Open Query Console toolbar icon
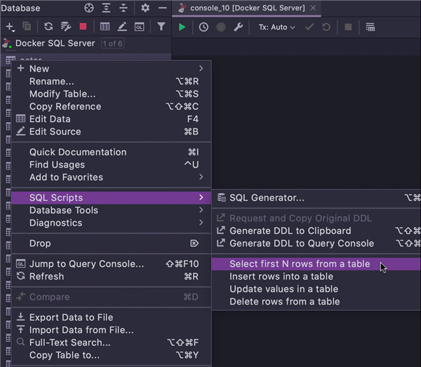This screenshot has height=367, width=421. coord(140,27)
